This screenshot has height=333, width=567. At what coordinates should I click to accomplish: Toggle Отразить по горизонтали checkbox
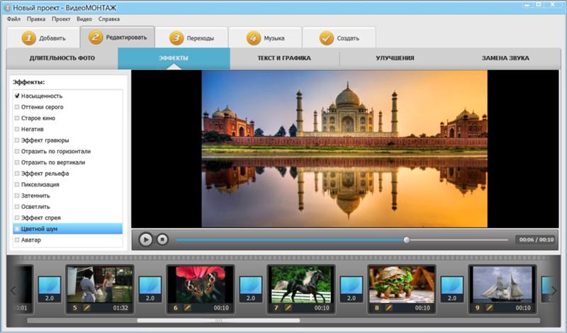click(x=17, y=151)
